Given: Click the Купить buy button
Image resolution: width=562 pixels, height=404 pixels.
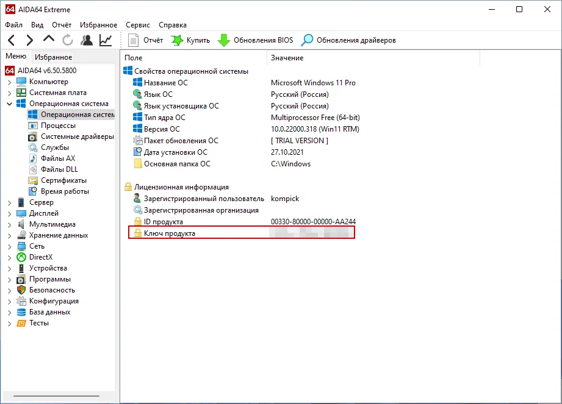Looking at the screenshot, I should [x=190, y=40].
